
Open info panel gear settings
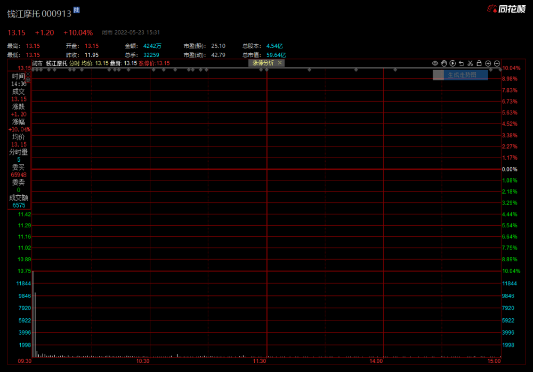(28, 80)
